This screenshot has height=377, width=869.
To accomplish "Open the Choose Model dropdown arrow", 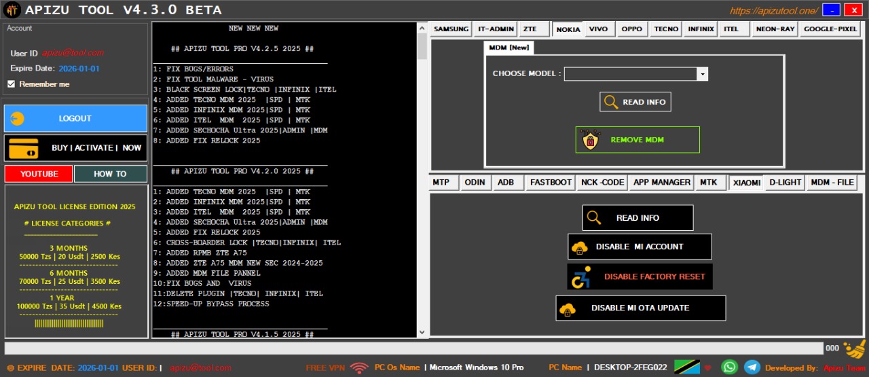I will click(x=702, y=74).
